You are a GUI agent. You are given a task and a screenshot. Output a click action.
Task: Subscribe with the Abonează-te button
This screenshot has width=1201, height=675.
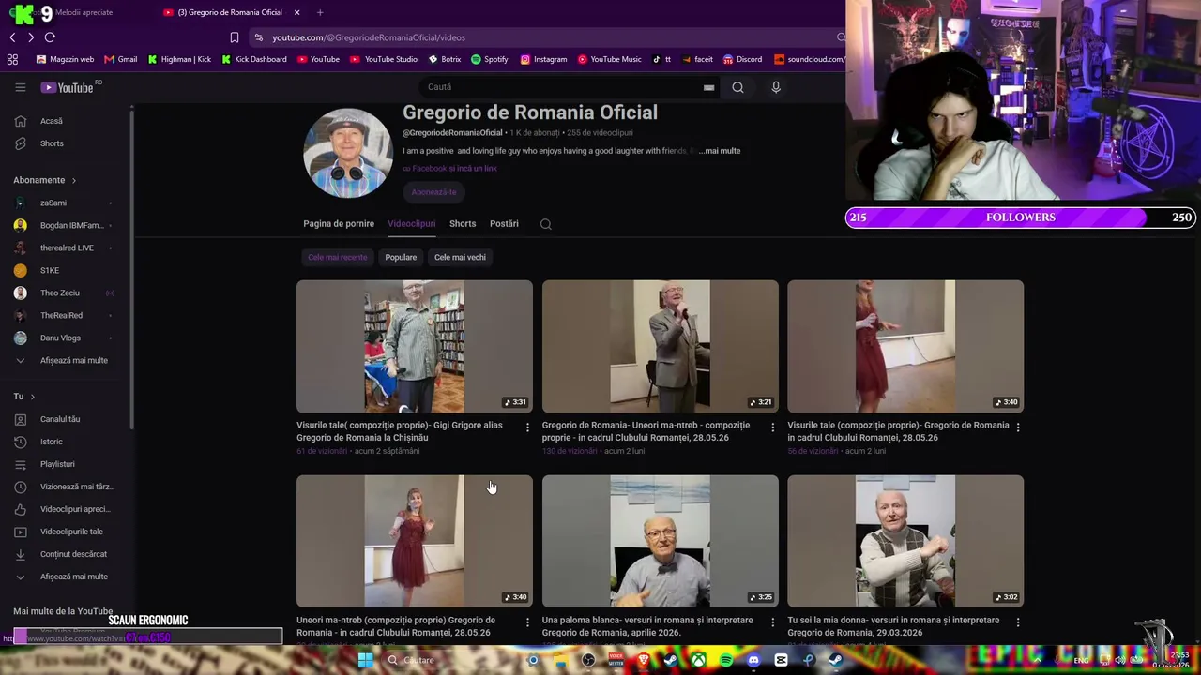pos(433,192)
